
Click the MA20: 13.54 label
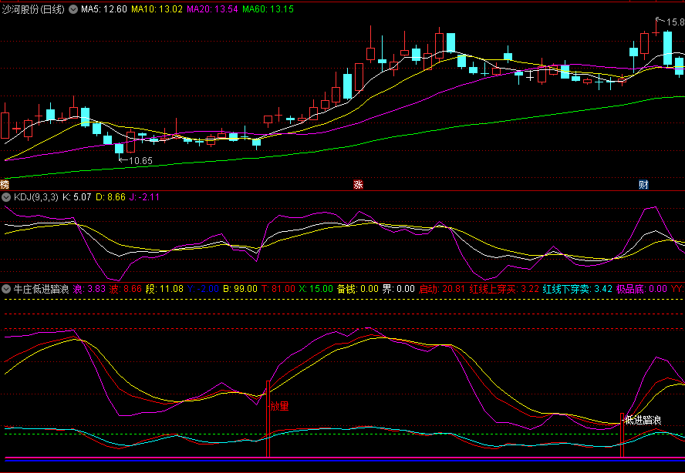pos(212,9)
